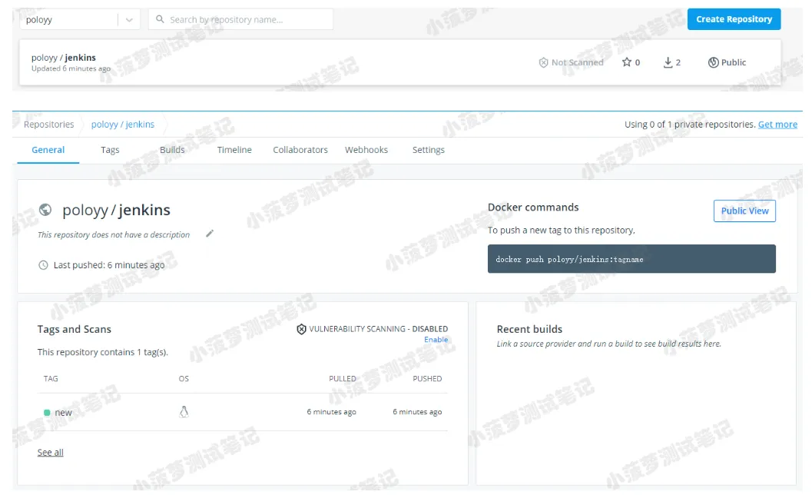Open the Get more link
The height and width of the screenshot is (495, 812).
pos(777,125)
